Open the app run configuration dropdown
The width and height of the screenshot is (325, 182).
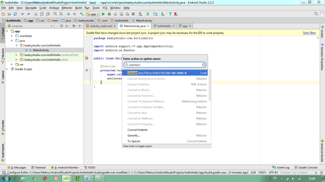click(x=93, y=14)
